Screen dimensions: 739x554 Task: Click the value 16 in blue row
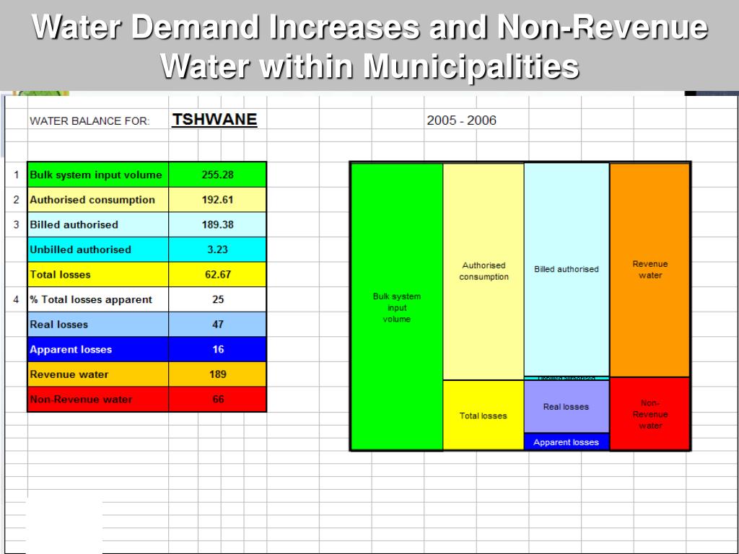(x=218, y=350)
